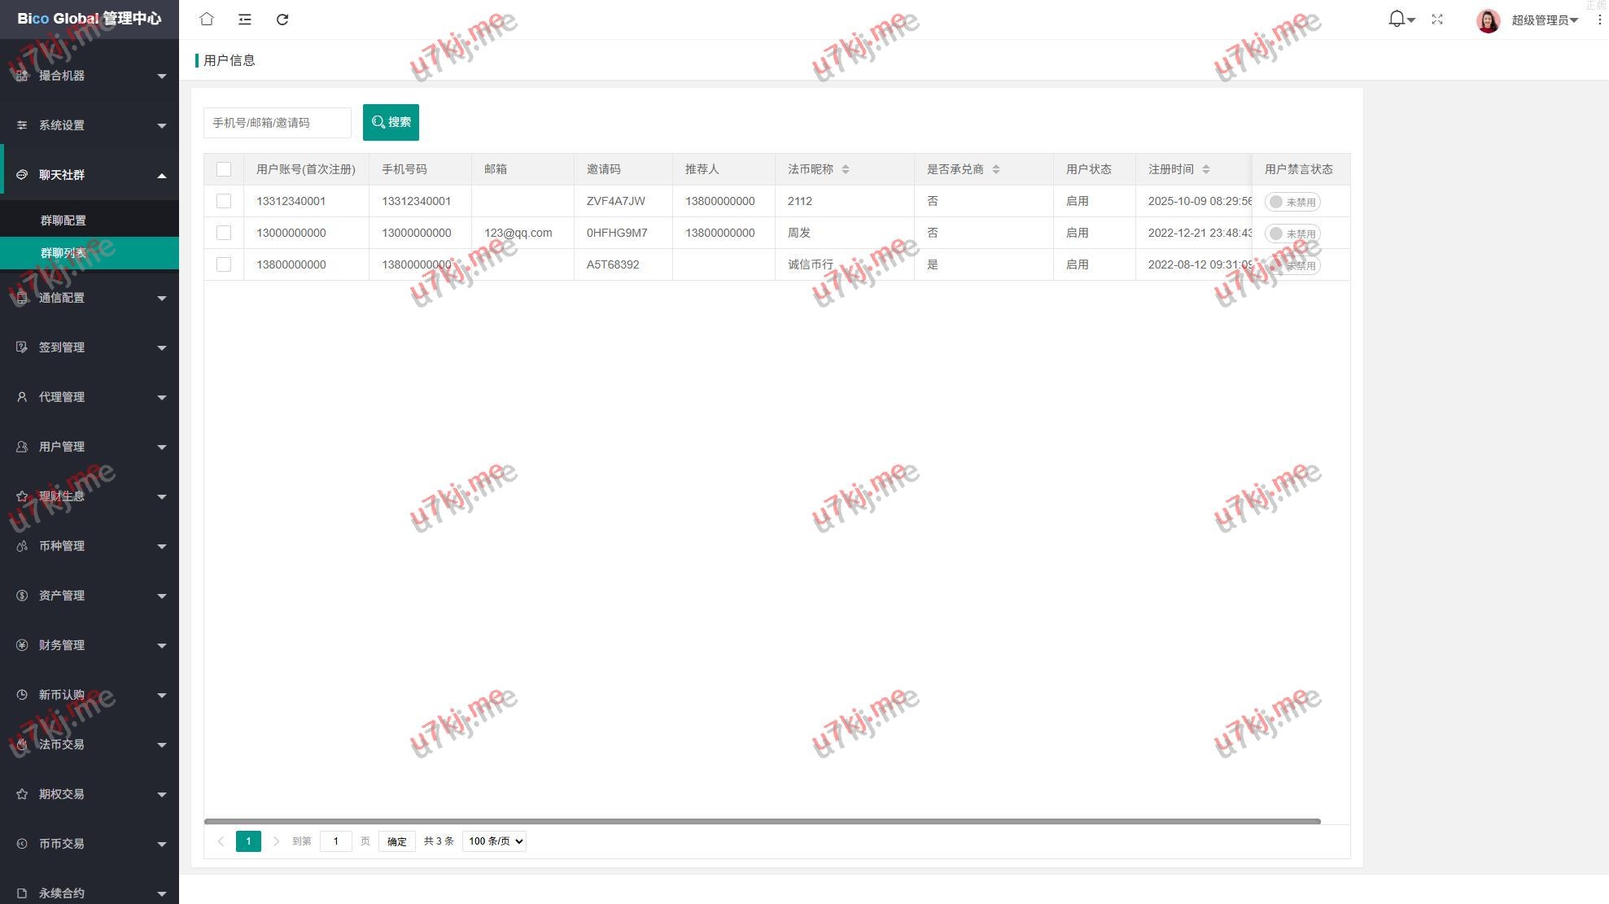Open the notification bell
This screenshot has width=1609, height=904.
1397,20
